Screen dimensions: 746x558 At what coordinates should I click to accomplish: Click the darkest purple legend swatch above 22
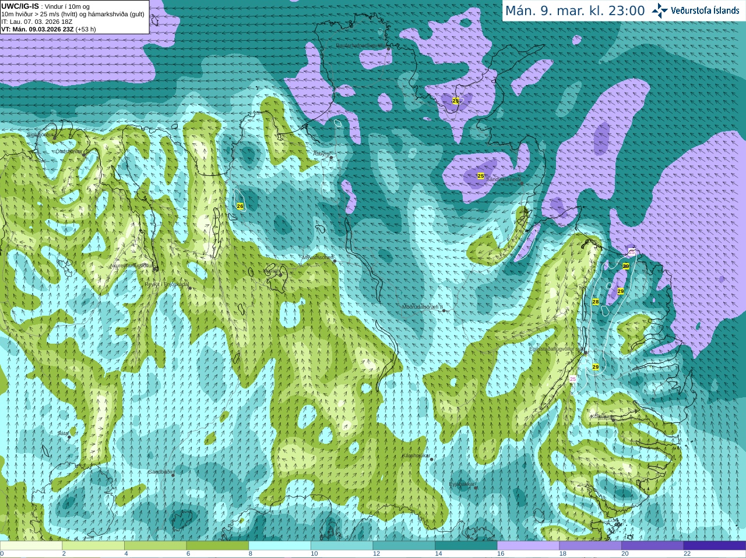tap(715, 546)
